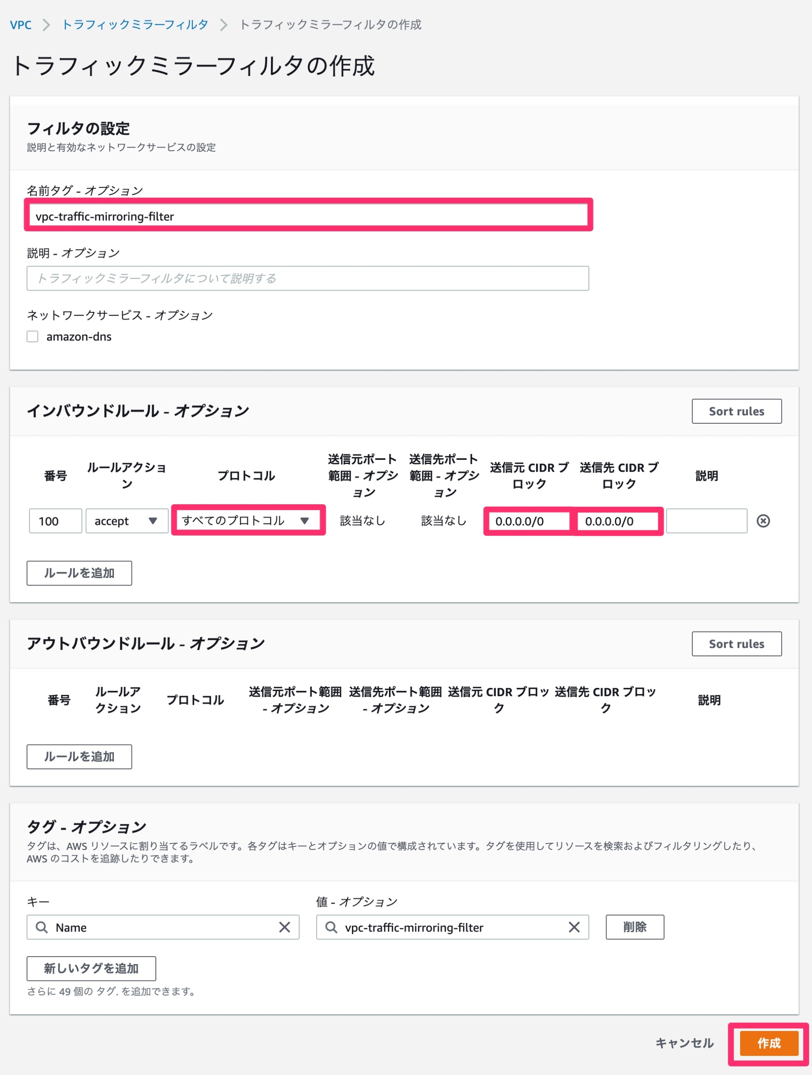Remove inbound rule 100 with the circled X icon
The image size is (812, 1075).
coord(763,521)
